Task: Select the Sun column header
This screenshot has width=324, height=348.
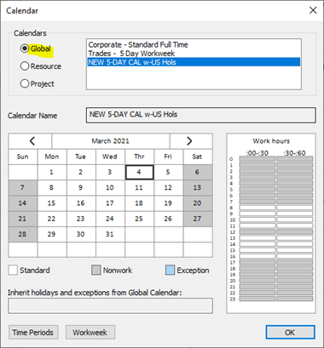Action: tap(23, 157)
